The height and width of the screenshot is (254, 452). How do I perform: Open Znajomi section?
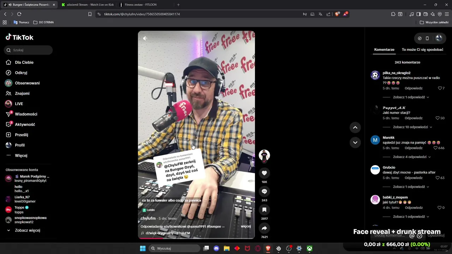pyautogui.click(x=22, y=93)
